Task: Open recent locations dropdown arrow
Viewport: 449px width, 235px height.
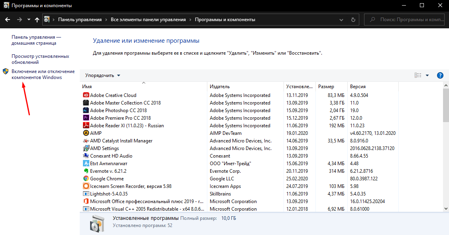Action: click(29, 20)
